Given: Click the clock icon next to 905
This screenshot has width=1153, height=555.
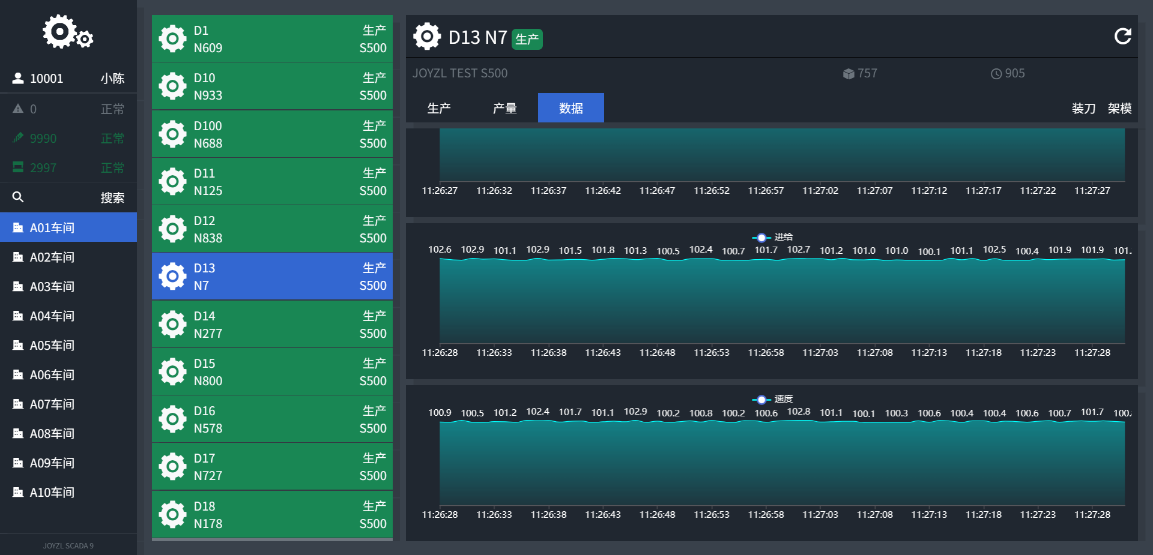Looking at the screenshot, I should tap(996, 73).
